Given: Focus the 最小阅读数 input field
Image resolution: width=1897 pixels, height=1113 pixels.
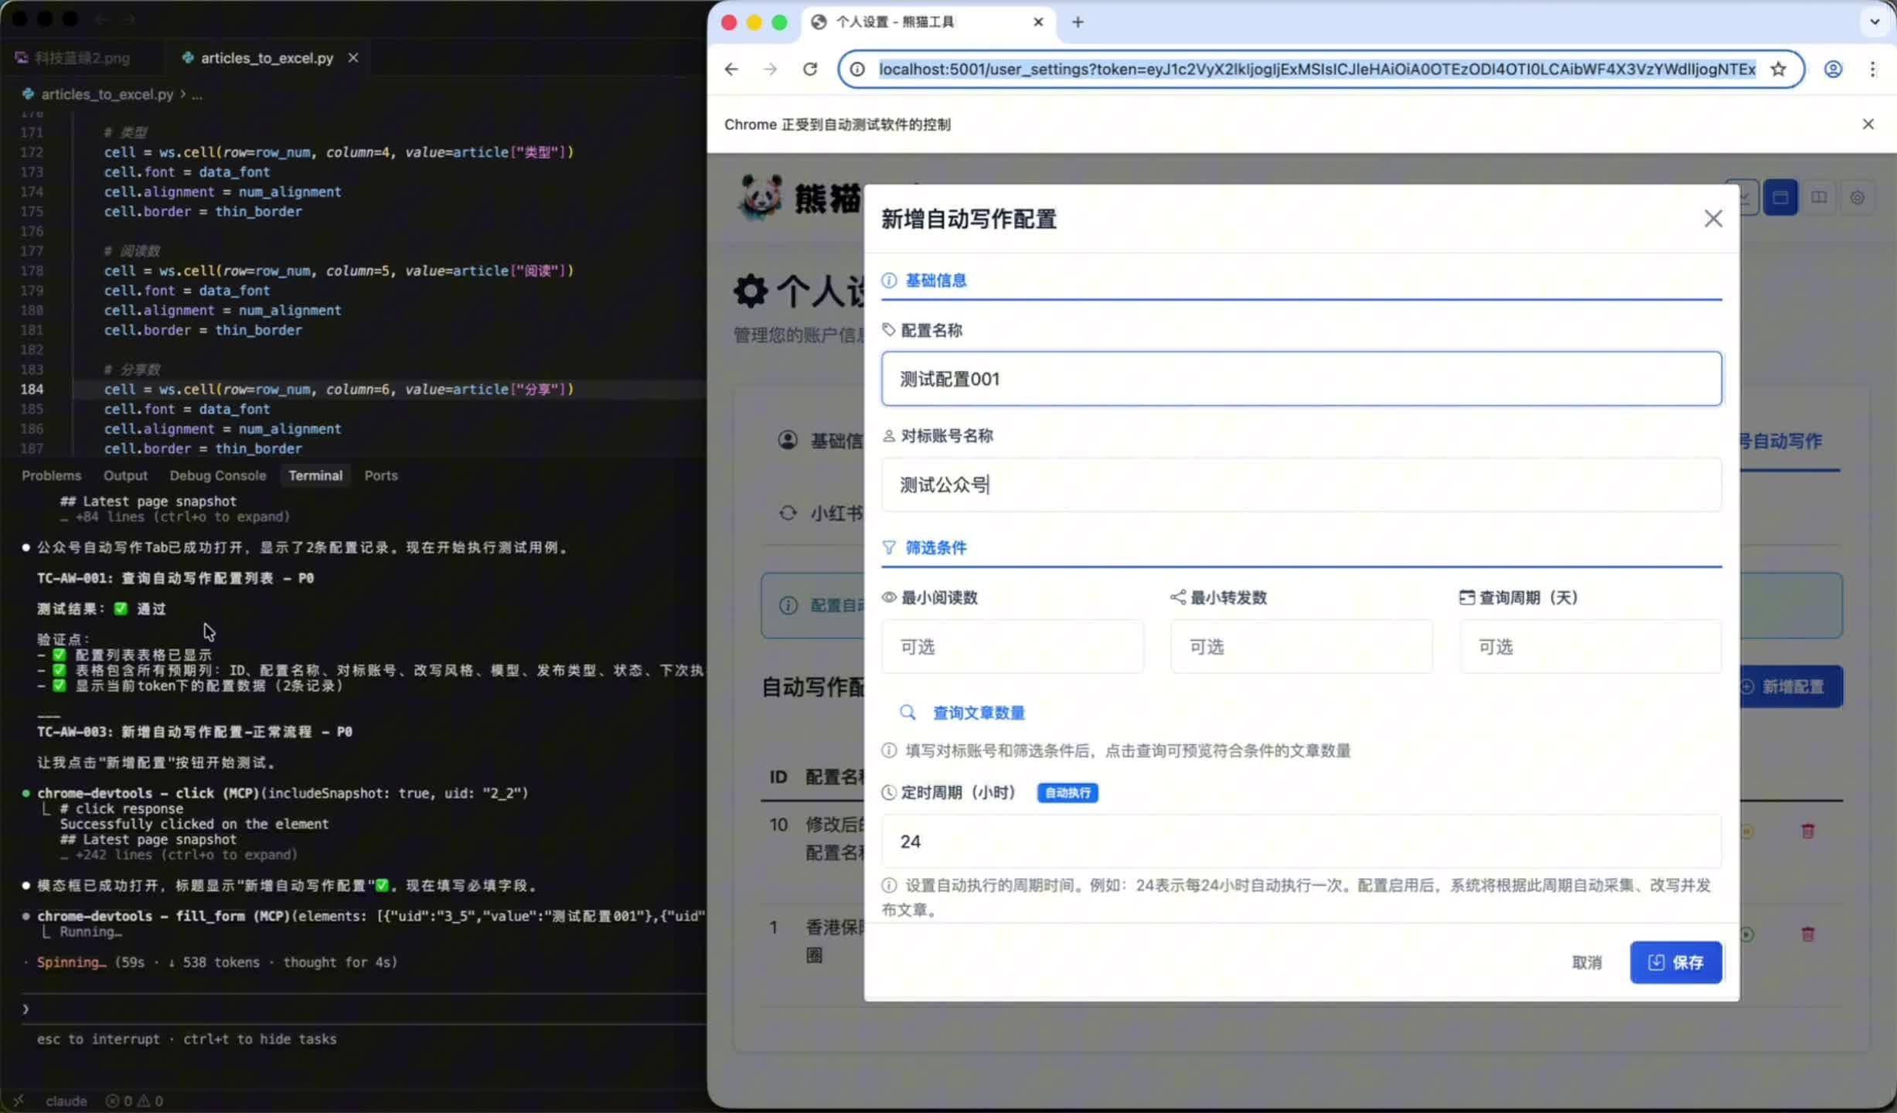Looking at the screenshot, I should coord(1012,647).
